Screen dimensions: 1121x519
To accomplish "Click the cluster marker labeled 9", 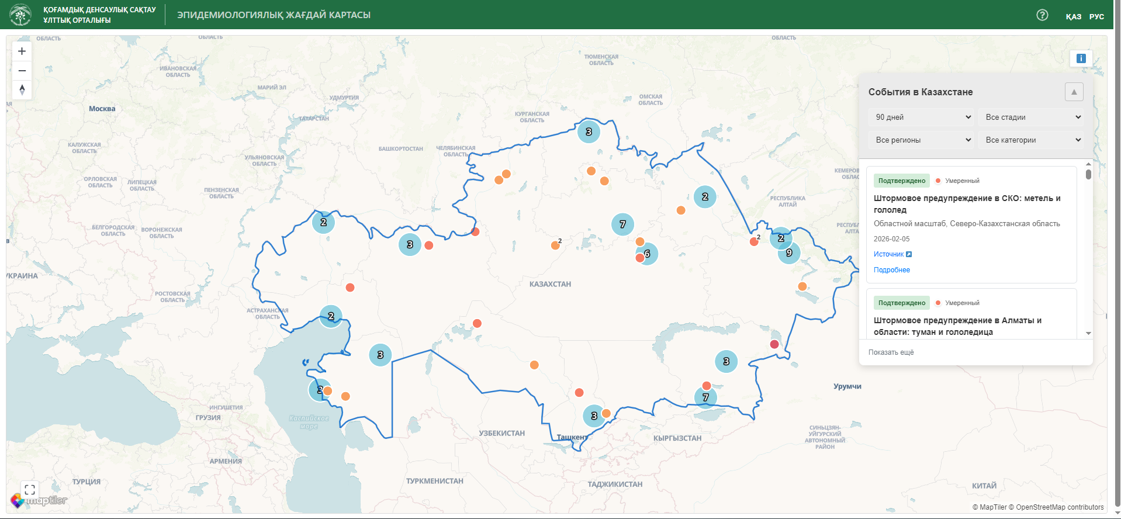I will (789, 253).
